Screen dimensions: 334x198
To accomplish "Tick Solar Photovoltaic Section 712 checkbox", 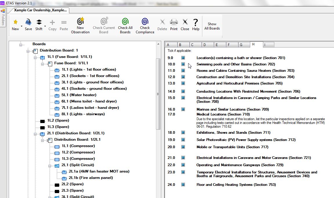I will (x=183, y=140).
